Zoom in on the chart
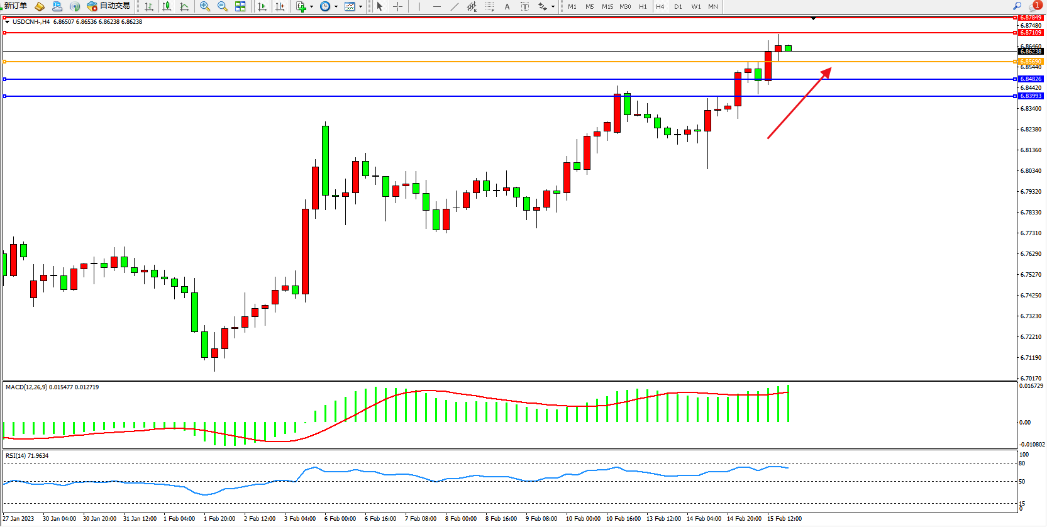The width and height of the screenshot is (1047, 527). coord(205,6)
